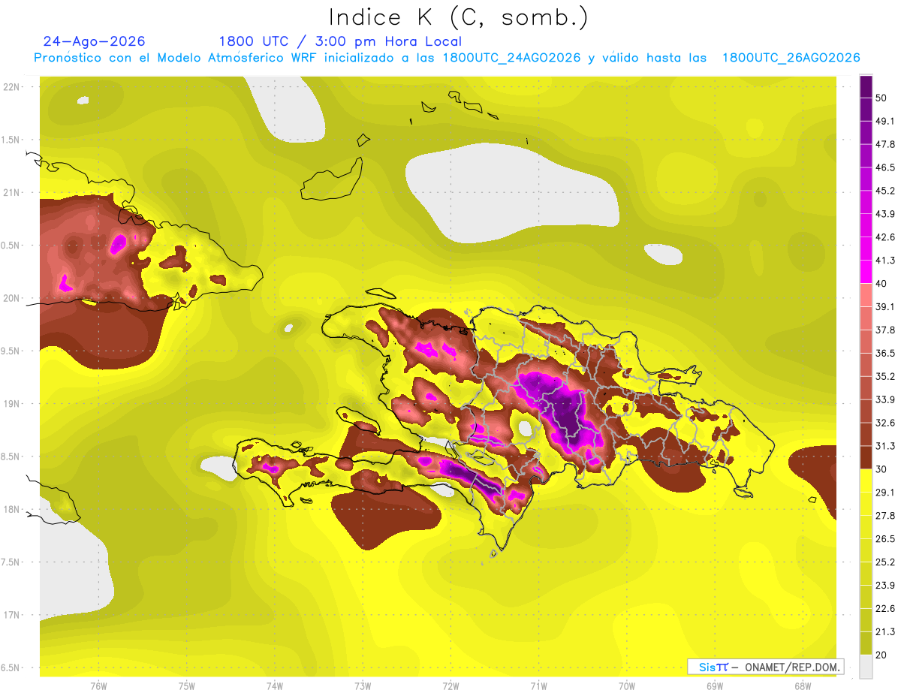
Task: Click the 22N latitude label
Action: pos(11,86)
